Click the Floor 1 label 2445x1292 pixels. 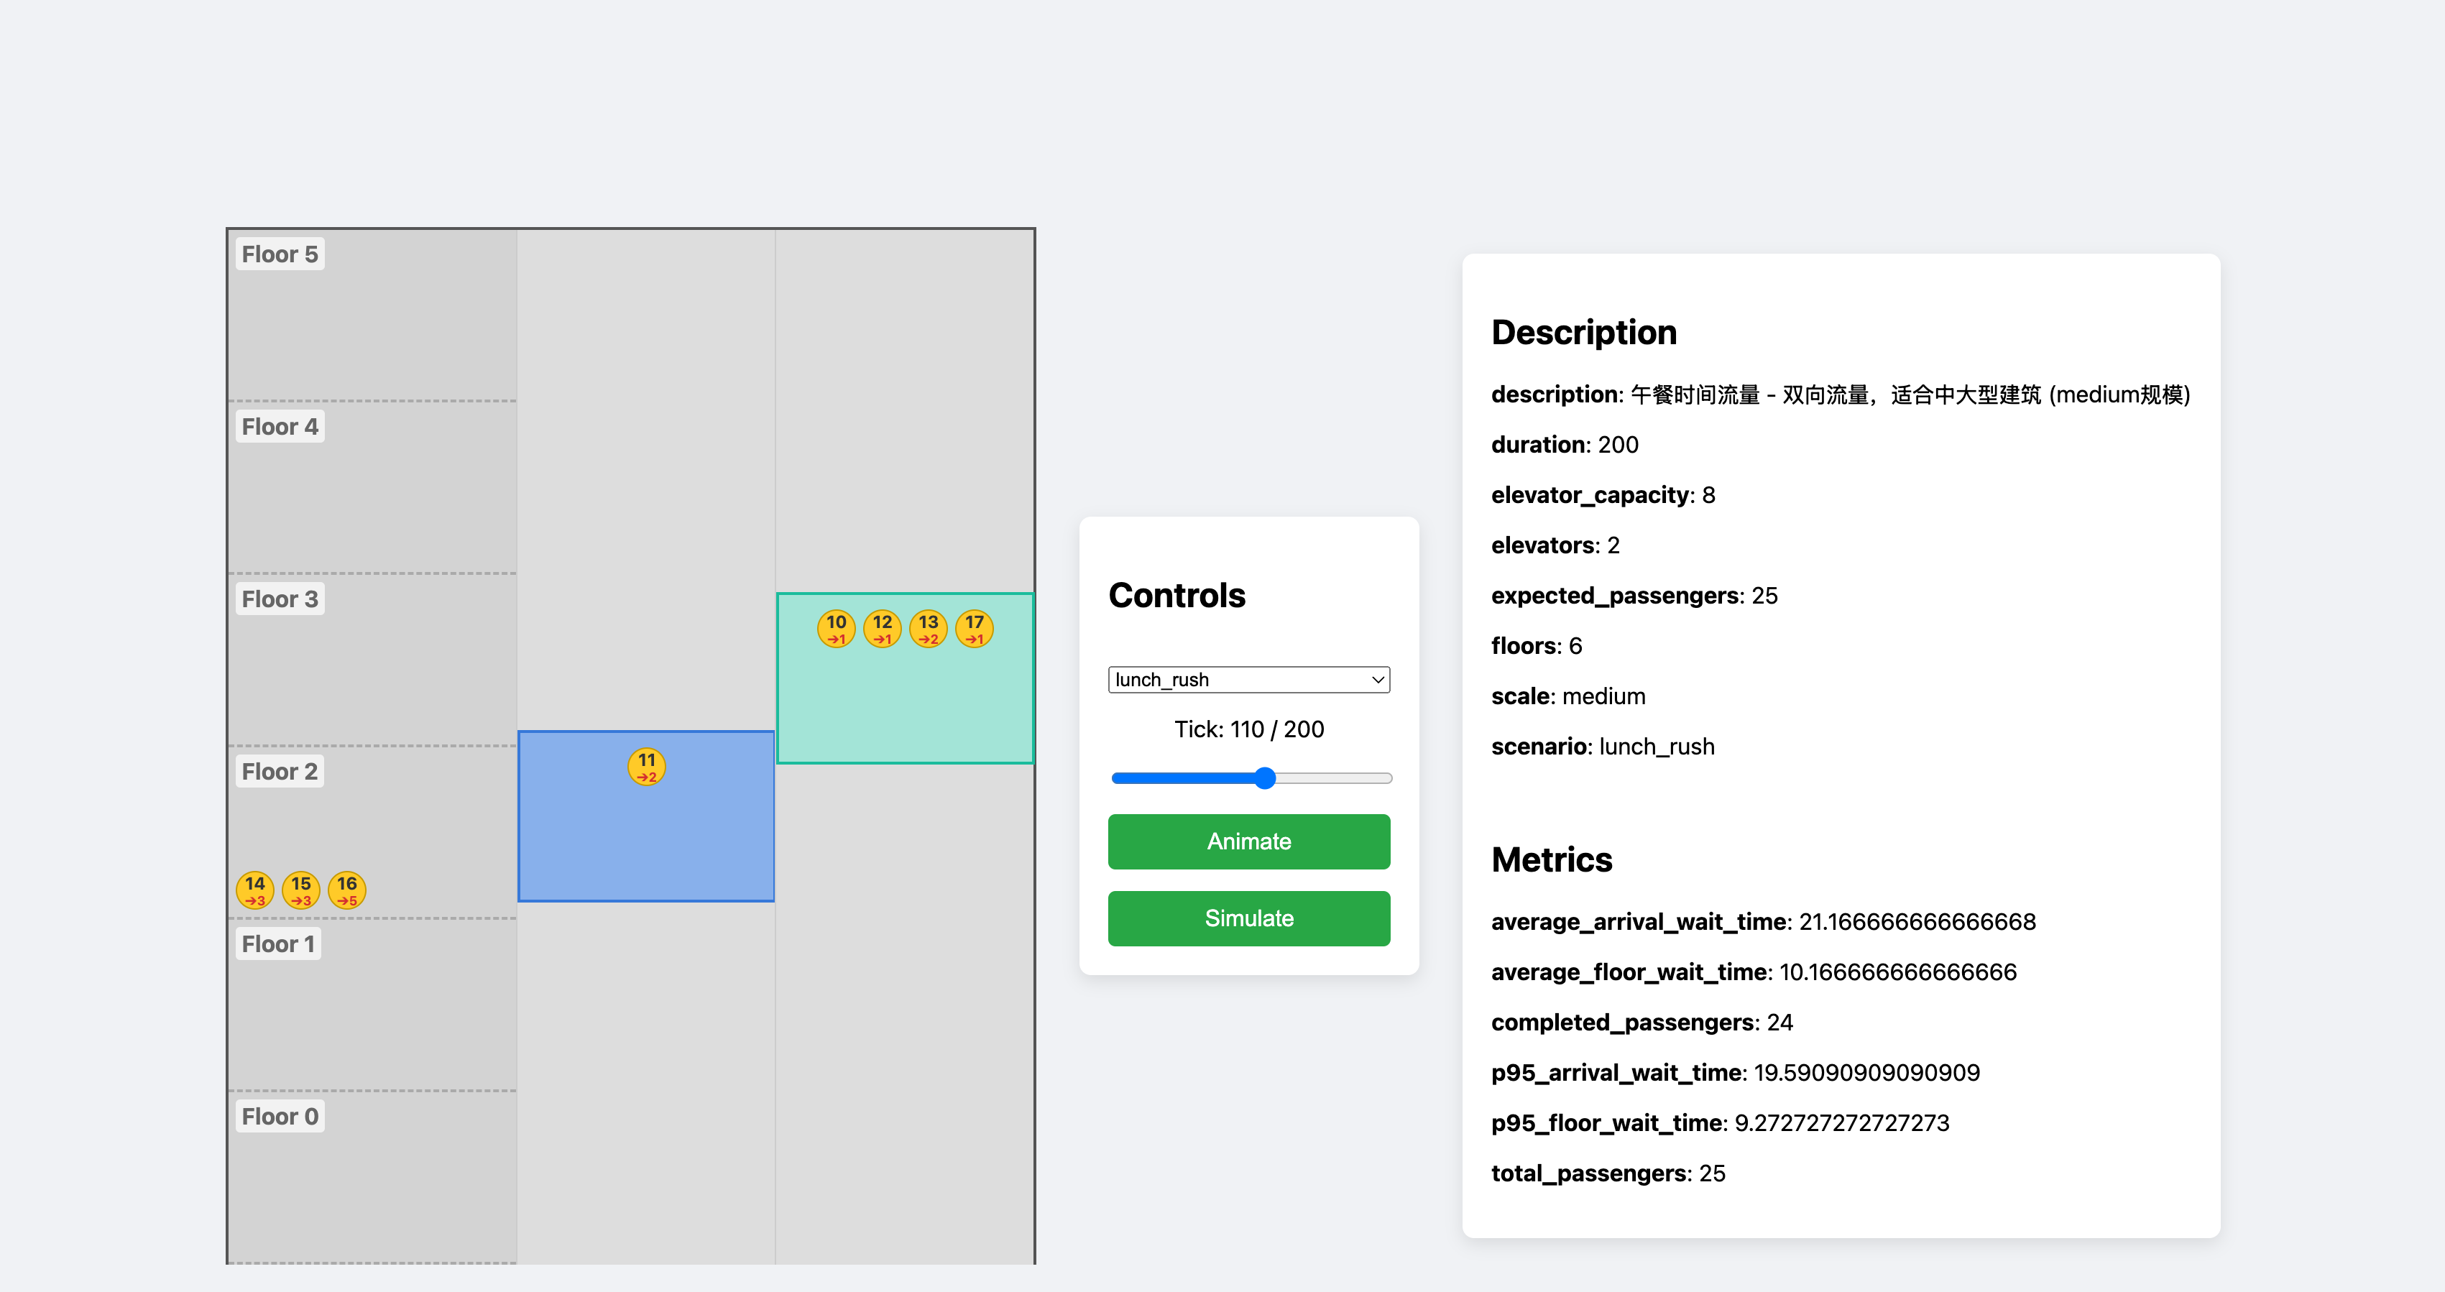coord(277,943)
